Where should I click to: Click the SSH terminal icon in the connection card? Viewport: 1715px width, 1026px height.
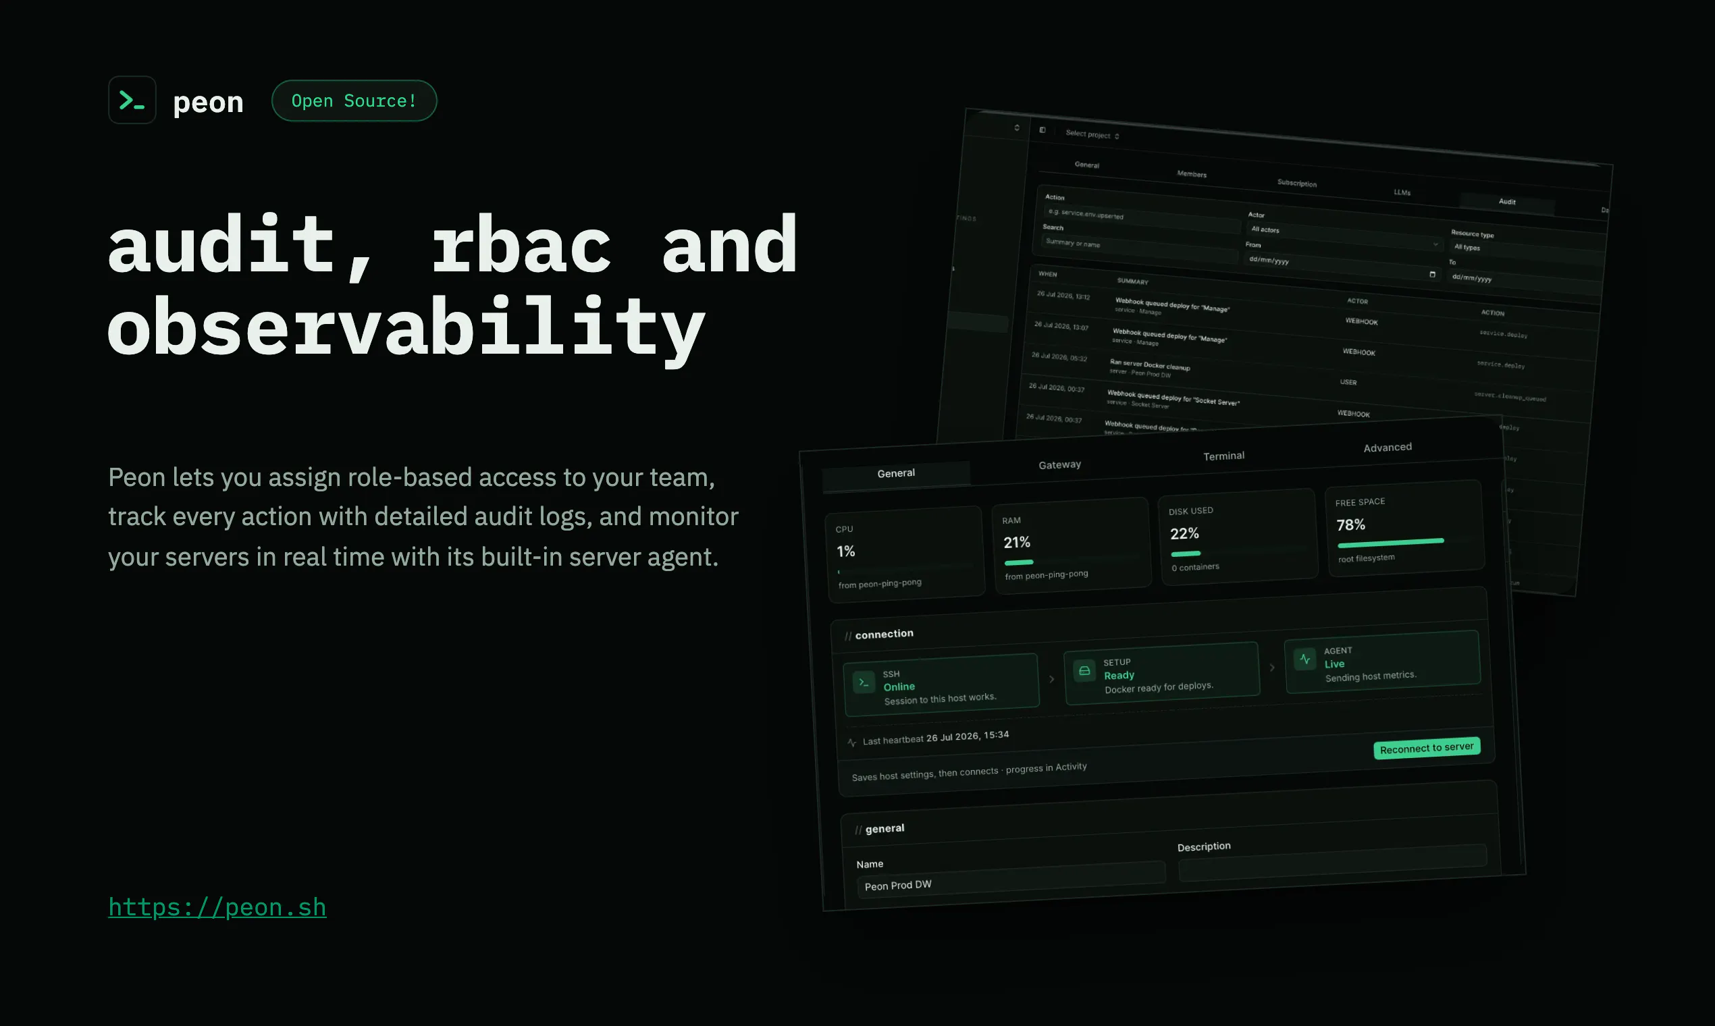pyautogui.click(x=864, y=682)
